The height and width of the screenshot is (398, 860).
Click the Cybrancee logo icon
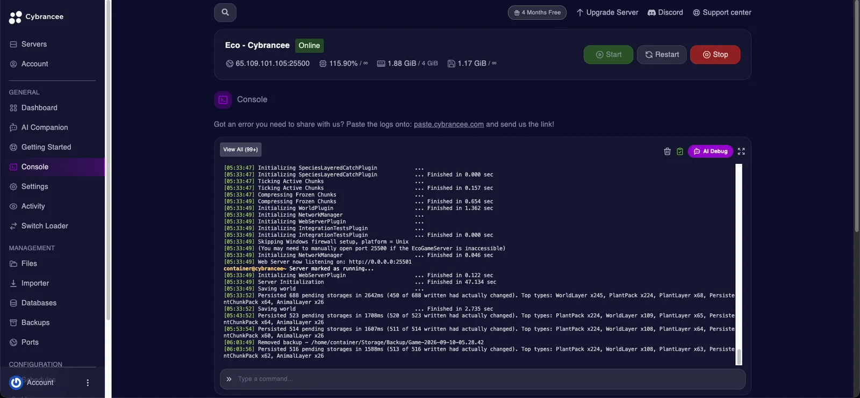click(15, 17)
